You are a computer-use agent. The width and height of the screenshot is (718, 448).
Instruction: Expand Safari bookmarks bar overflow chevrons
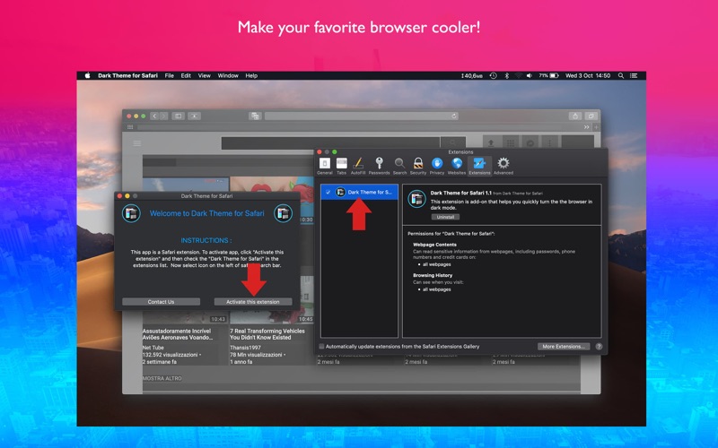click(587, 127)
